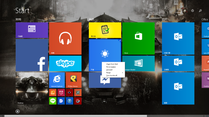Open the Desktop tile with Batmobile picture
The width and height of the screenshot is (209, 117).
click(x=32, y=88)
